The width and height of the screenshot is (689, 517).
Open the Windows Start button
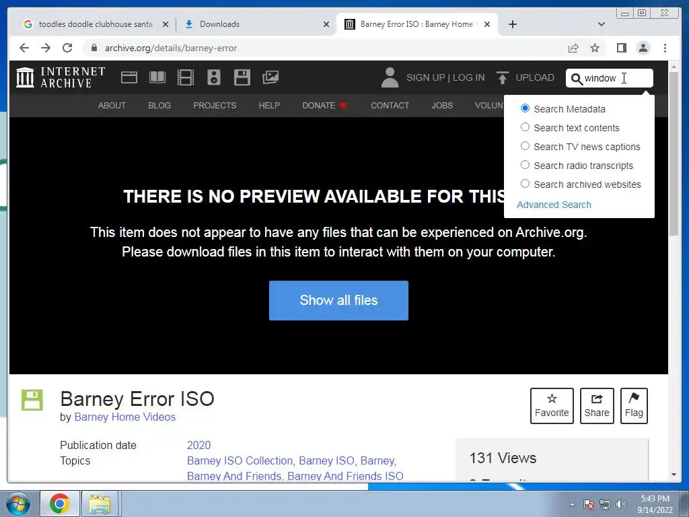[18, 504]
